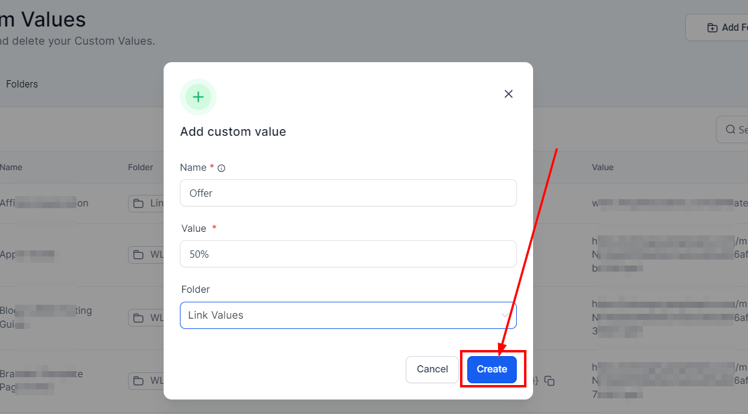Click folder icon in the third table row

pos(139,317)
